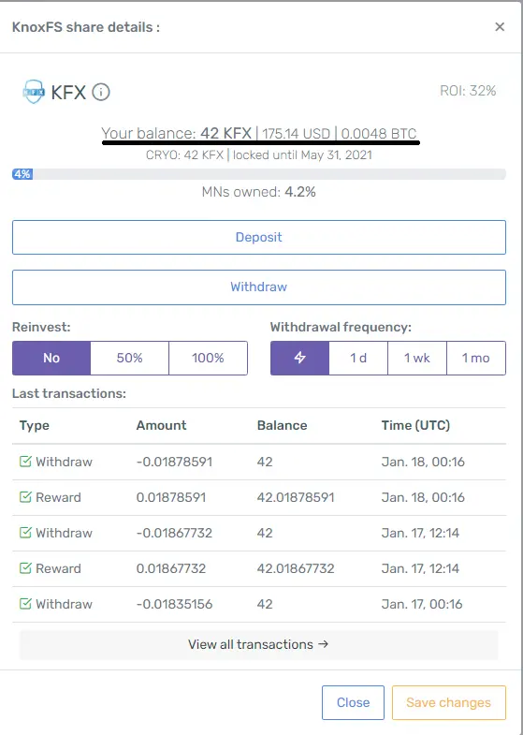Viewport: 523px width, 735px height.
Task: Click the Withdraw button
Action: (259, 287)
